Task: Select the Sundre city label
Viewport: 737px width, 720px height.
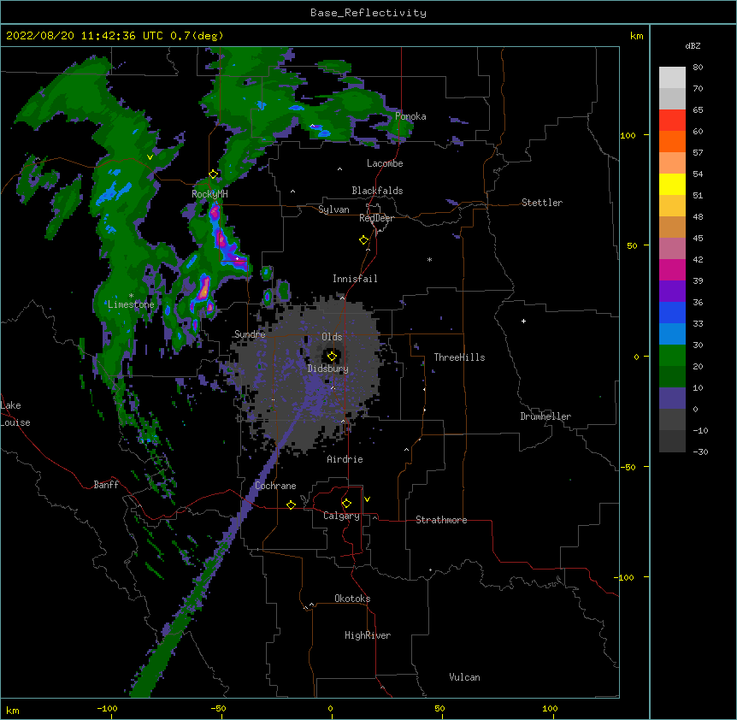Action: pos(250,334)
